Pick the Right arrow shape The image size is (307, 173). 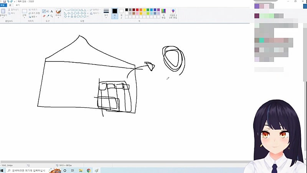tap(78, 13)
